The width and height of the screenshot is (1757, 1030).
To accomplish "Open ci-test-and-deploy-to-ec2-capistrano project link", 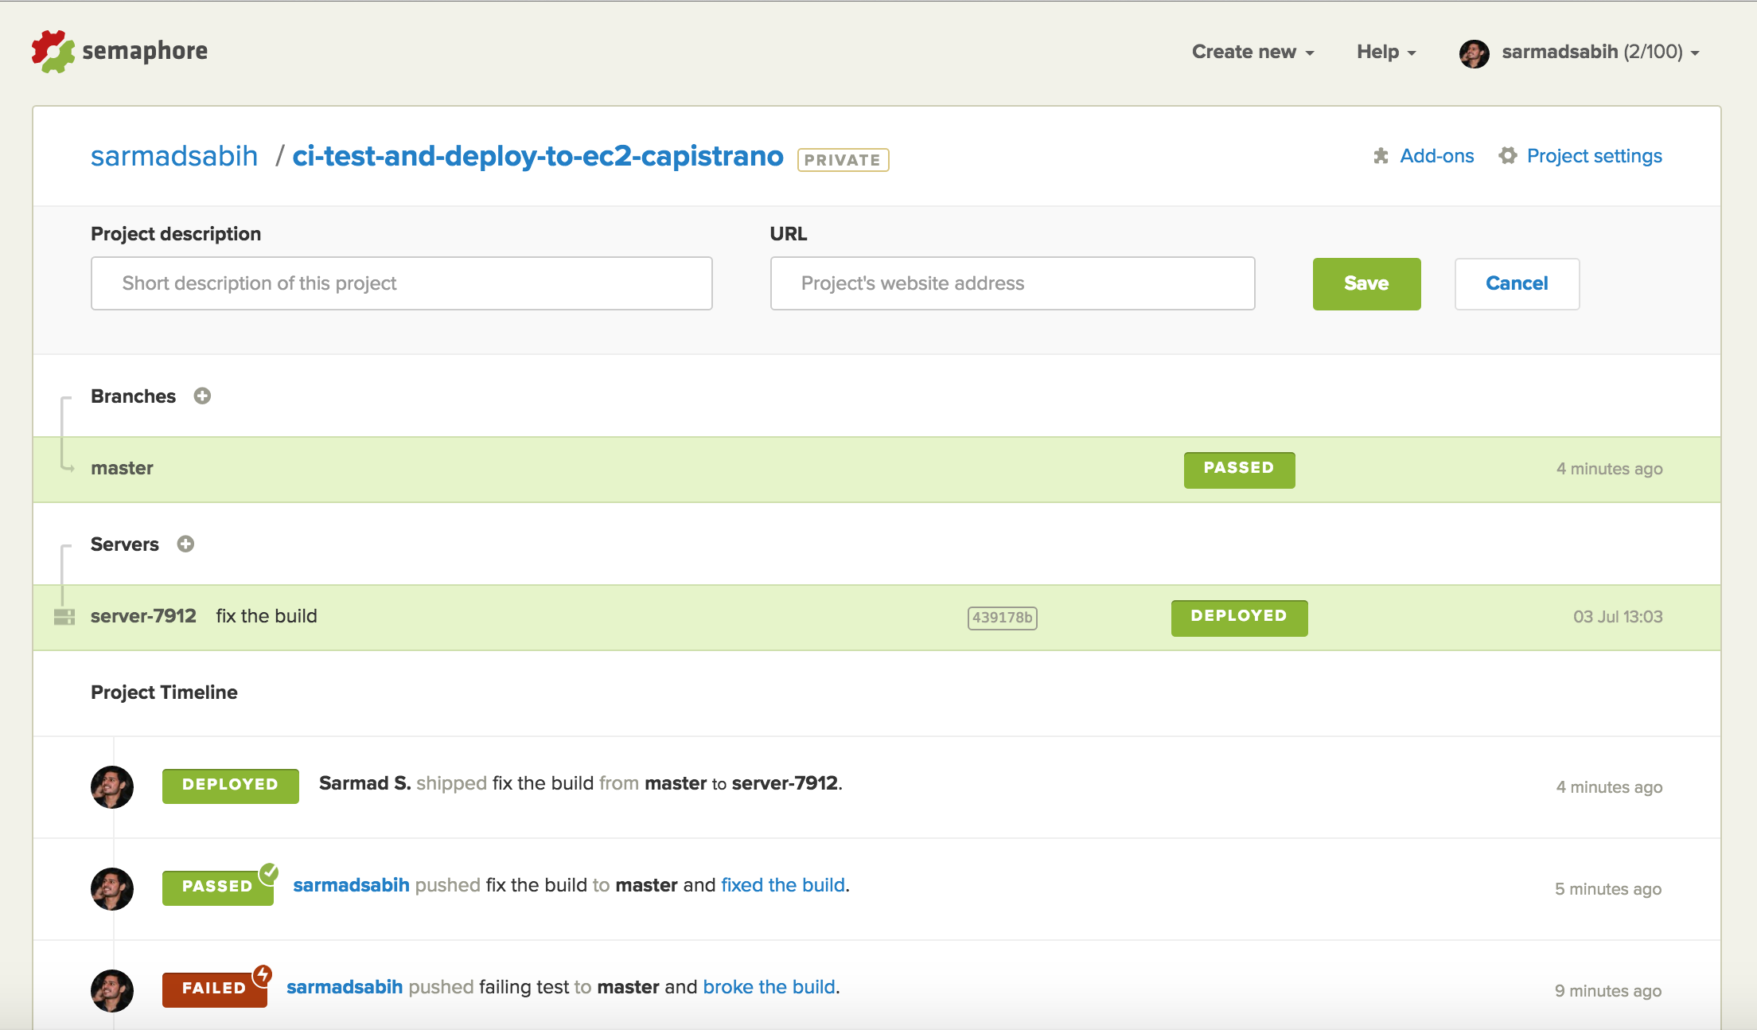I will click(538, 156).
